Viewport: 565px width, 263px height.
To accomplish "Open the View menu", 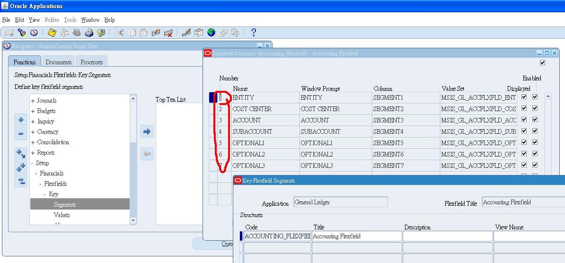I will (x=34, y=20).
